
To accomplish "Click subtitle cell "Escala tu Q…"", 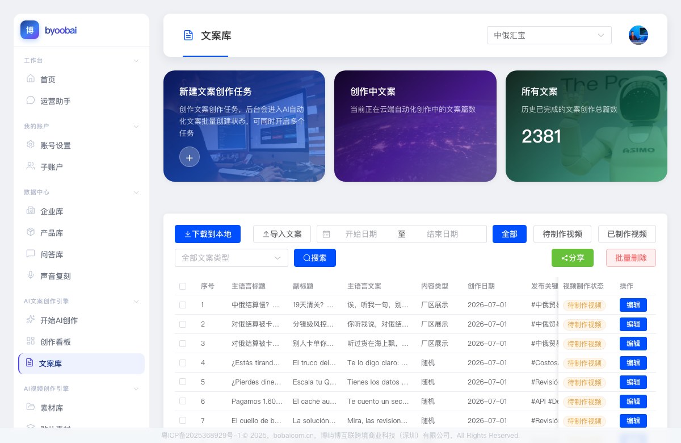I will pos(314,382).
